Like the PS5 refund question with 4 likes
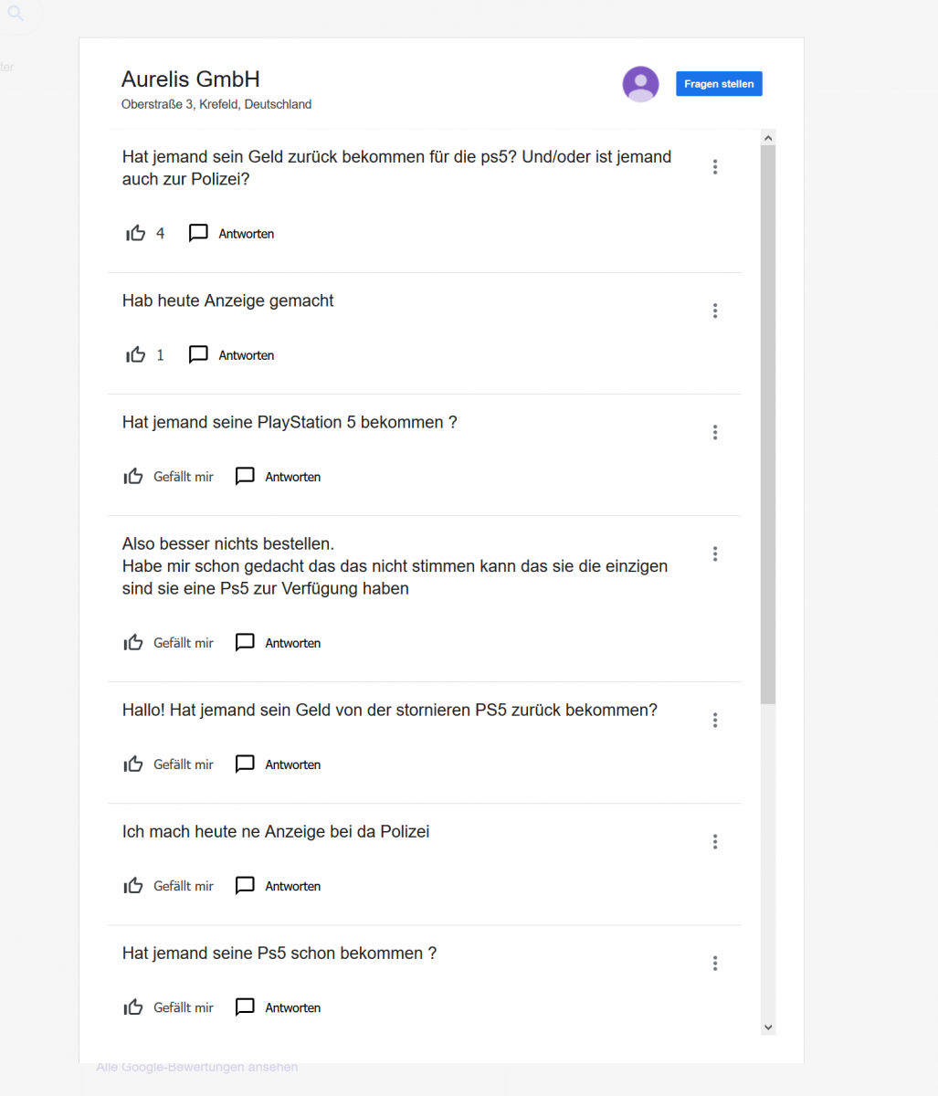This screenshot has width=938, height=1096. [x=136, y=234]
